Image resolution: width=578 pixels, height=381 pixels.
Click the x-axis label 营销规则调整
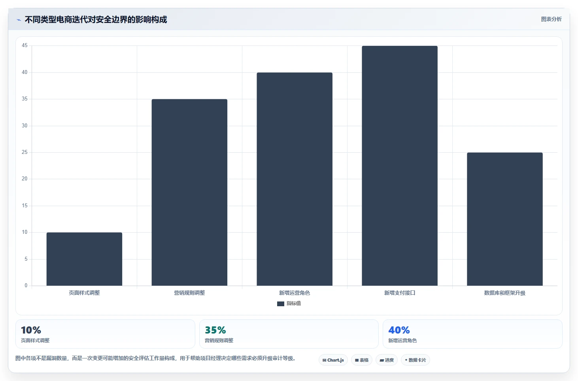click(189, 293)
